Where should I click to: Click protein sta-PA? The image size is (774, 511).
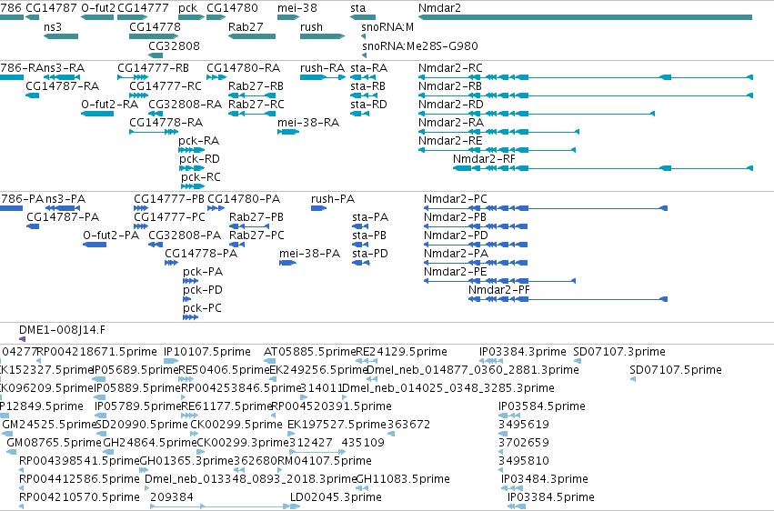pos(370,217)
